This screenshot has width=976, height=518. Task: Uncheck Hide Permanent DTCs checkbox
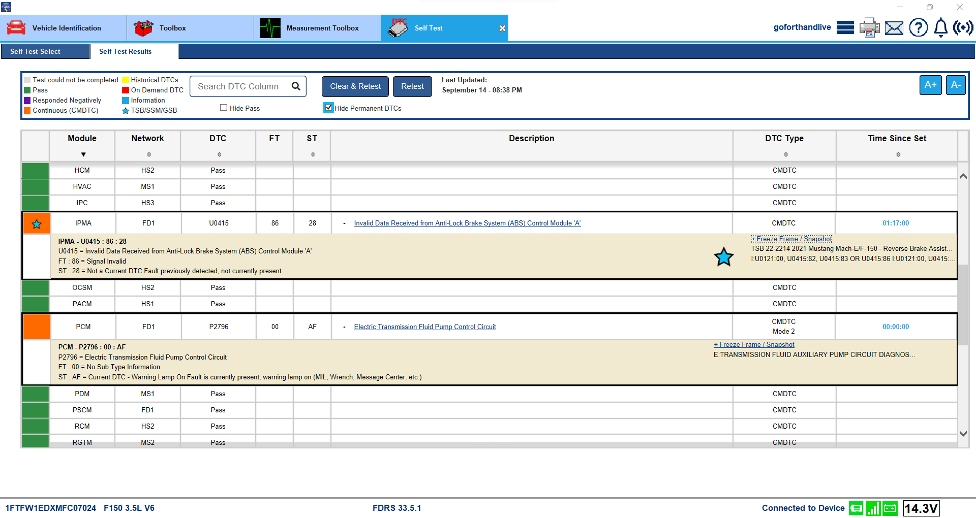(328, 108)
